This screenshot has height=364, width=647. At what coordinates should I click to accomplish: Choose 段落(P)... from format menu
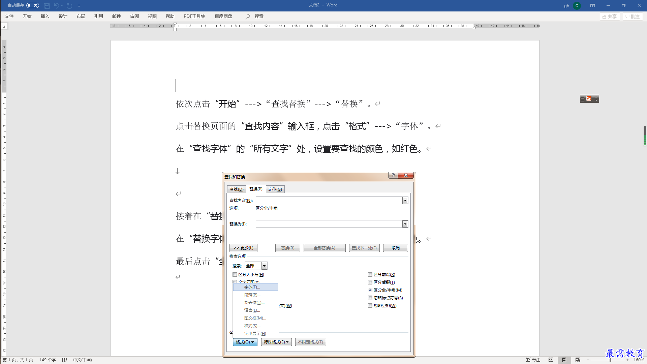click(x=256, y=295)
